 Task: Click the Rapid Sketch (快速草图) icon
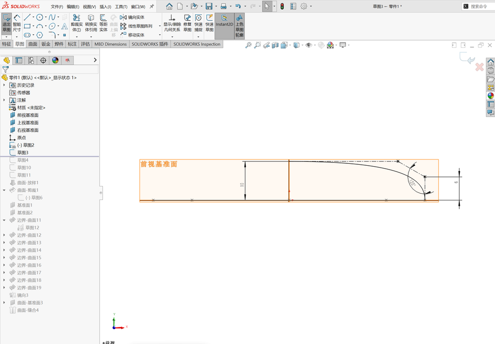point(209,23)
